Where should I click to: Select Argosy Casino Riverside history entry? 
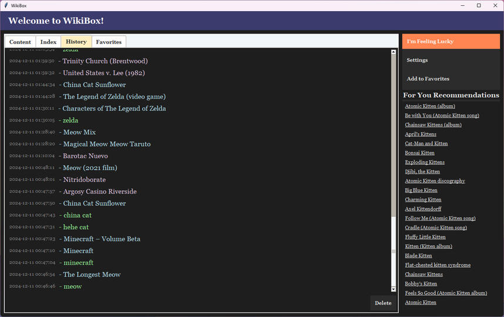(x=99, y=191)
